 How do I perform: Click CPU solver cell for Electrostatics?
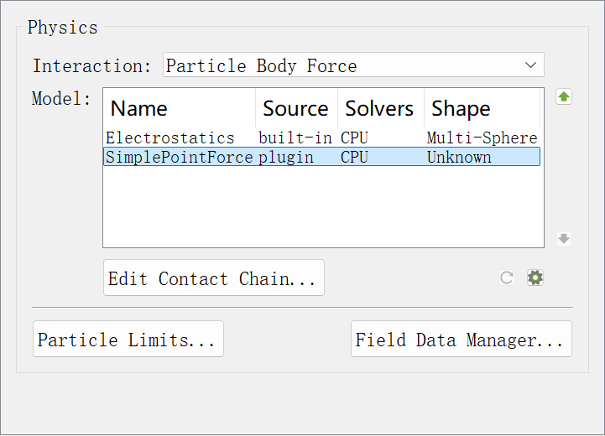click(354, 138)
